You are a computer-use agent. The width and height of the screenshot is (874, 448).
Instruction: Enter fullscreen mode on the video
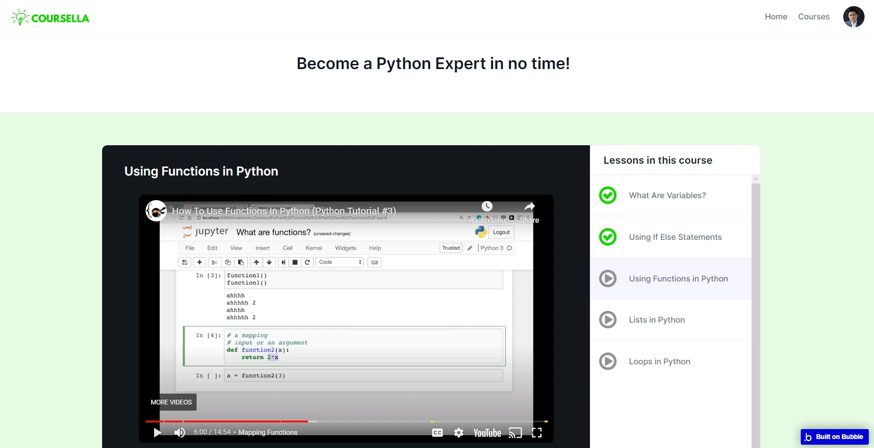[537, 432]
